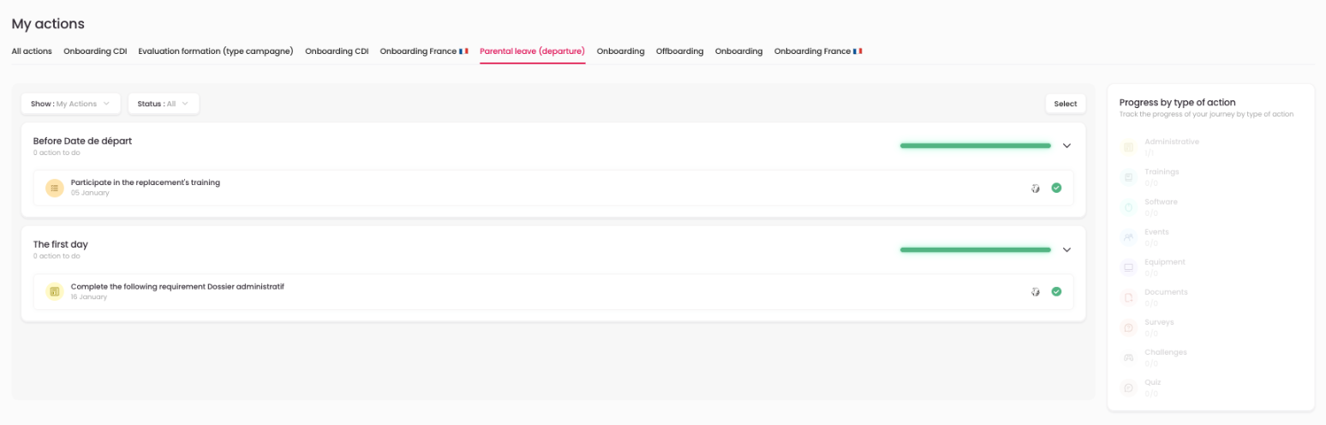Click the Challenges gamepad icon
Image resolution: width=1326 pixels, height=425 pixels.
pos(1129,357)
